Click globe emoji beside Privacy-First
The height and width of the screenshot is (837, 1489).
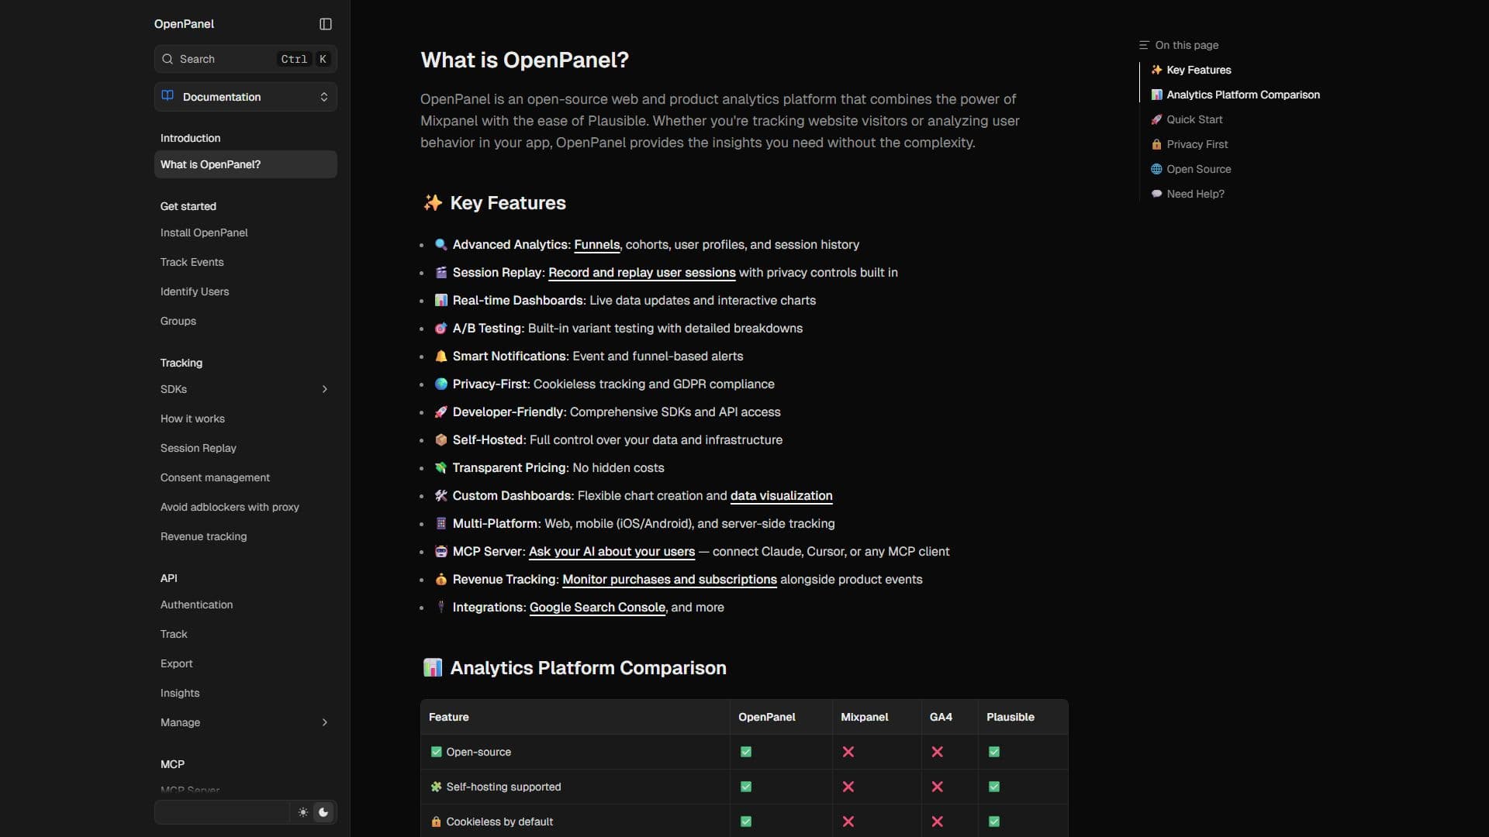440,384
